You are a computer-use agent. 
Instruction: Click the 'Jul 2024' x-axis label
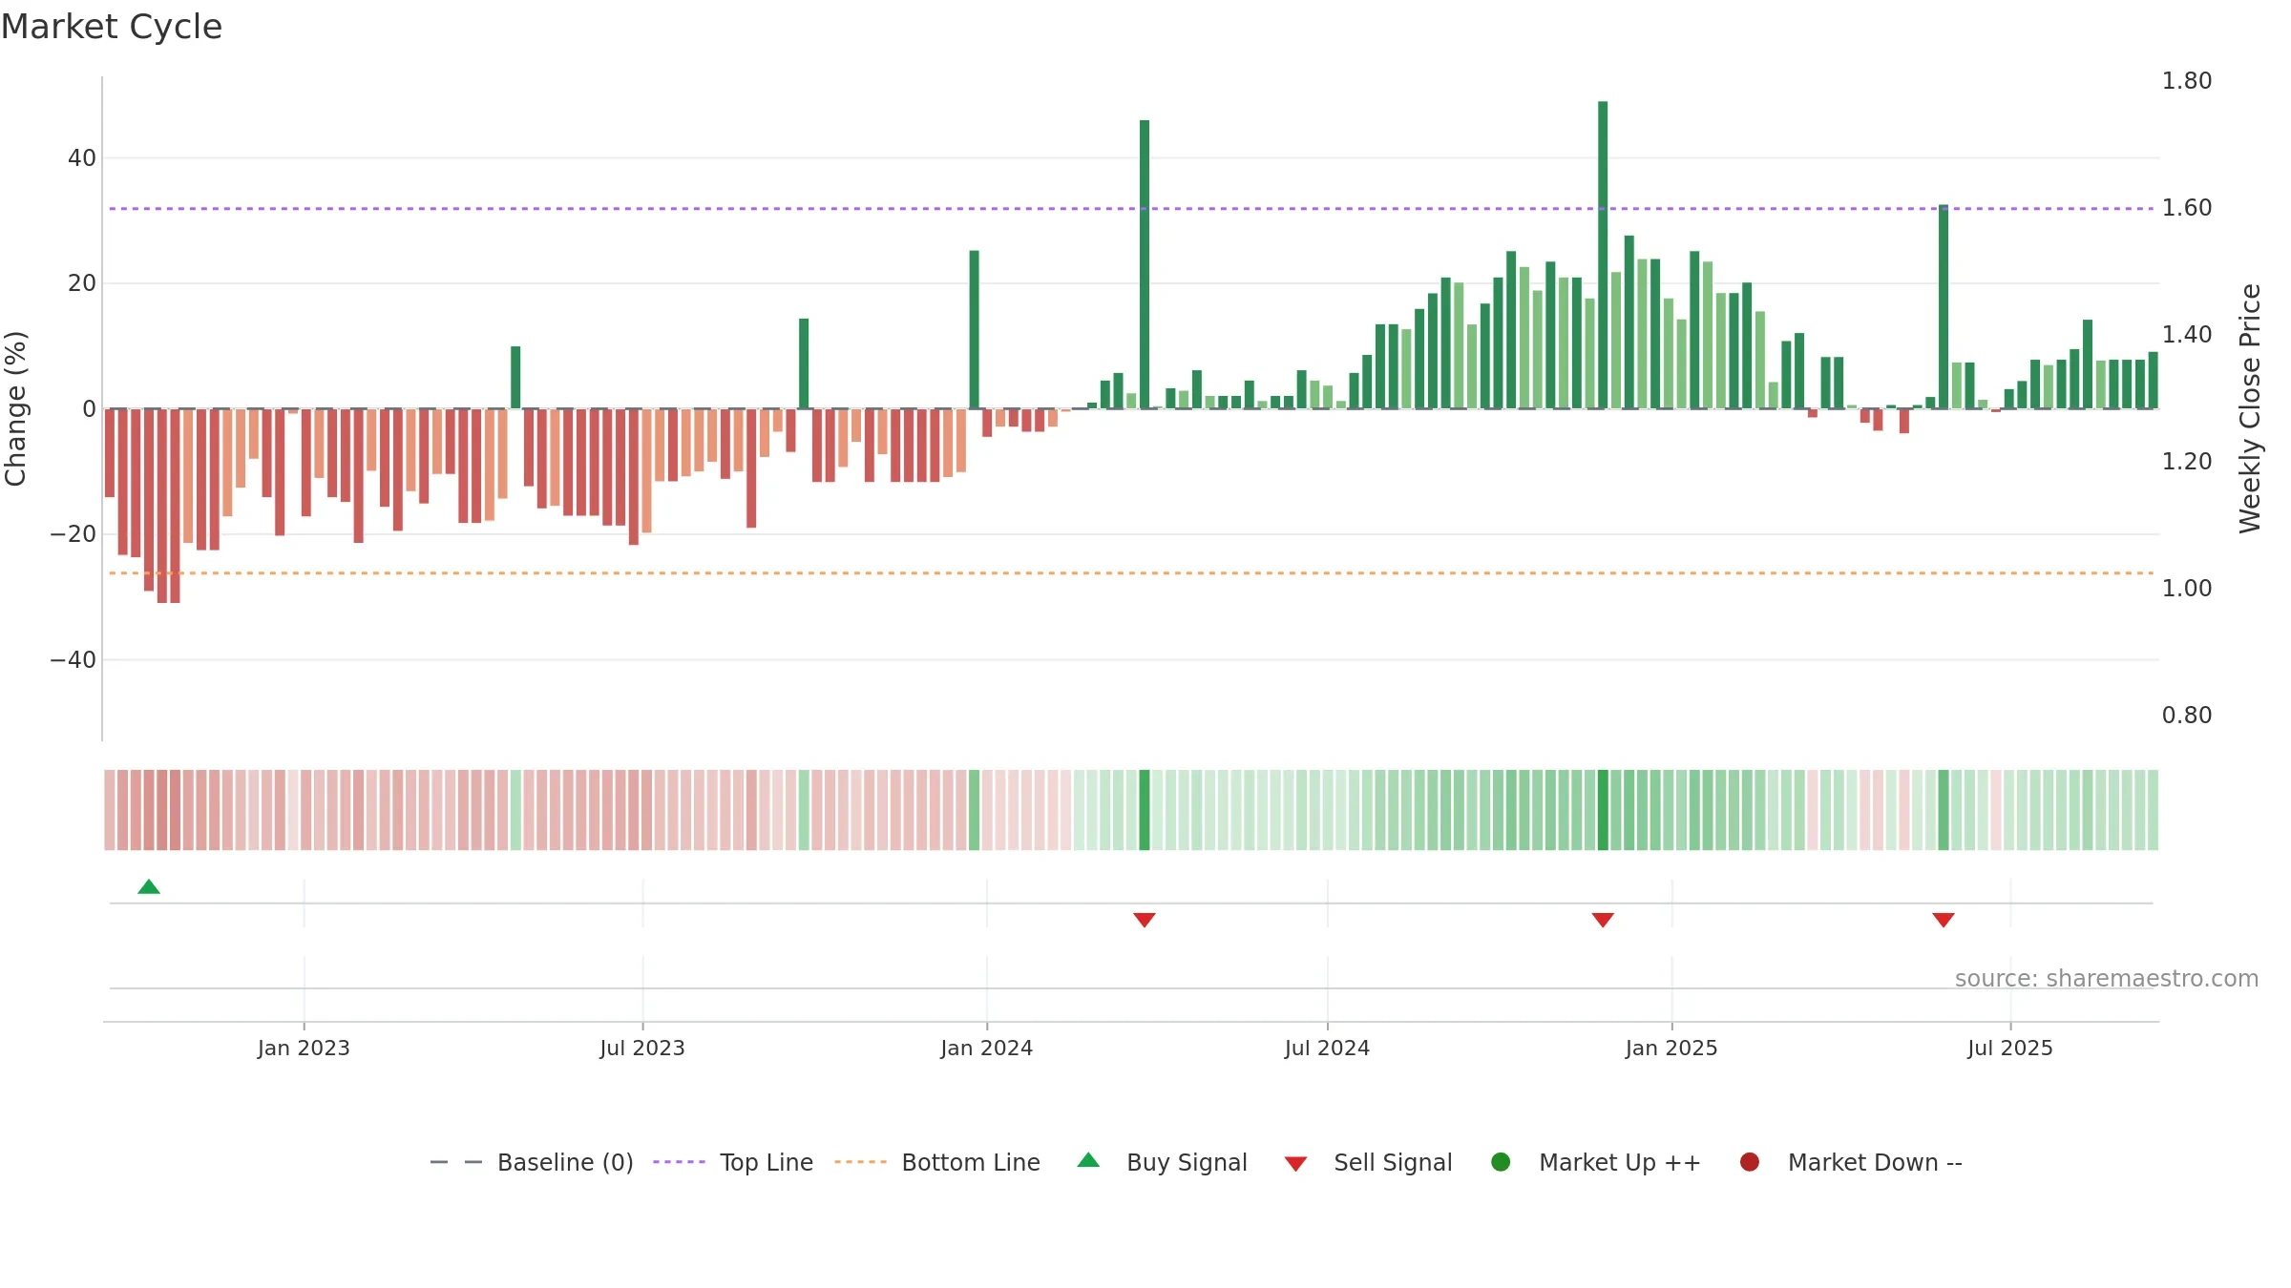pos(1327,1048)
